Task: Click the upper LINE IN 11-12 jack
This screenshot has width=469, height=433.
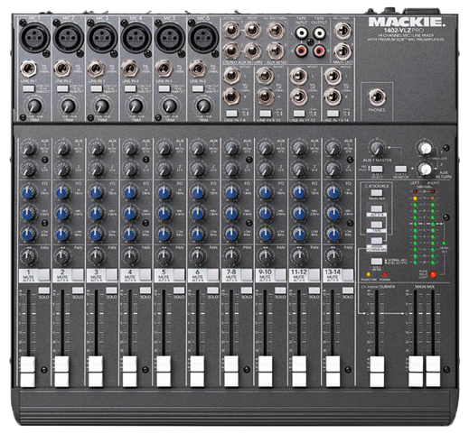Action: (299, 76)
